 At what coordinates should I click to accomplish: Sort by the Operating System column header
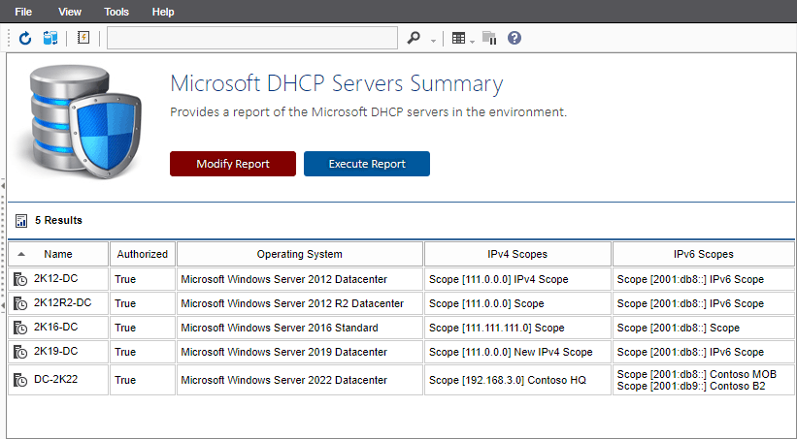pos(299,254)
